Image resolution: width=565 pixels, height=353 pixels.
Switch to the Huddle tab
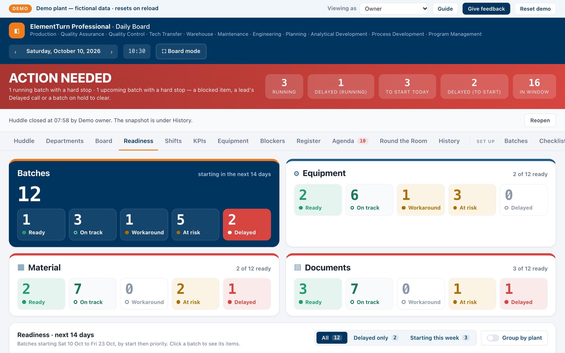[24, 141]
